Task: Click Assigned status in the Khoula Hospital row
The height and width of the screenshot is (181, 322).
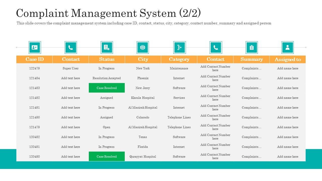Action: (107, 98)
